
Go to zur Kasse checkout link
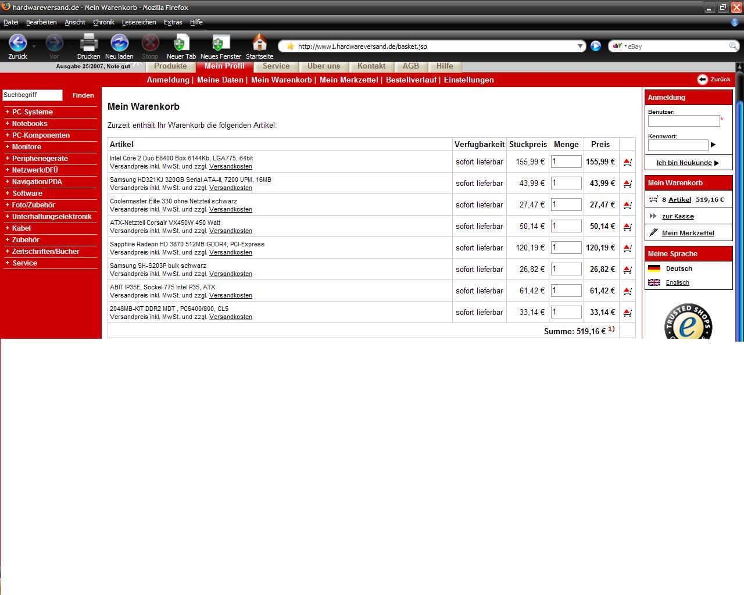click(678, 216)
